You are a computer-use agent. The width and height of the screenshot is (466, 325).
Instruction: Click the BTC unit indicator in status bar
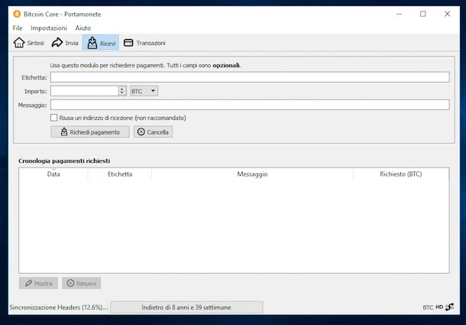tap(428, 307)
